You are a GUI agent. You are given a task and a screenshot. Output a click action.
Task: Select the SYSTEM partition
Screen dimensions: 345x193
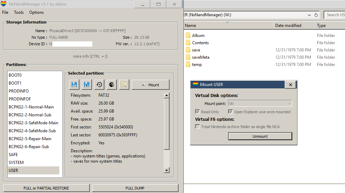(x=33, y=163)
